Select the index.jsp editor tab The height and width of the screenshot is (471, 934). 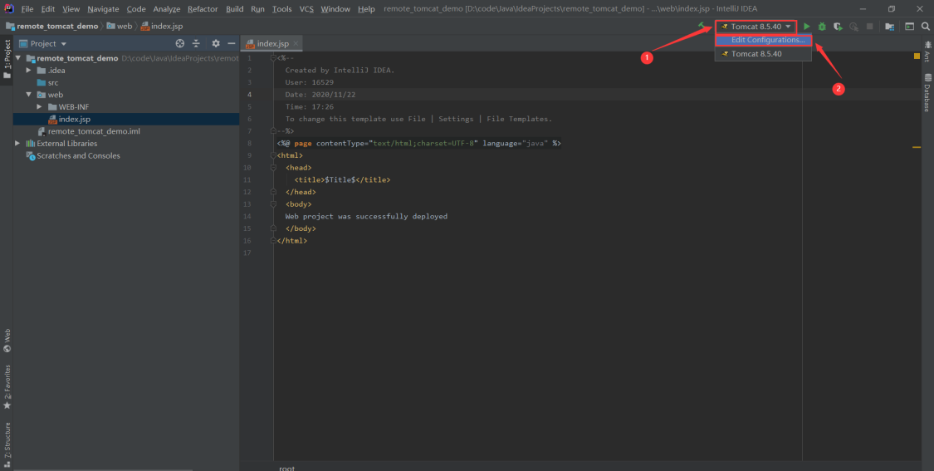pos(273,43)
